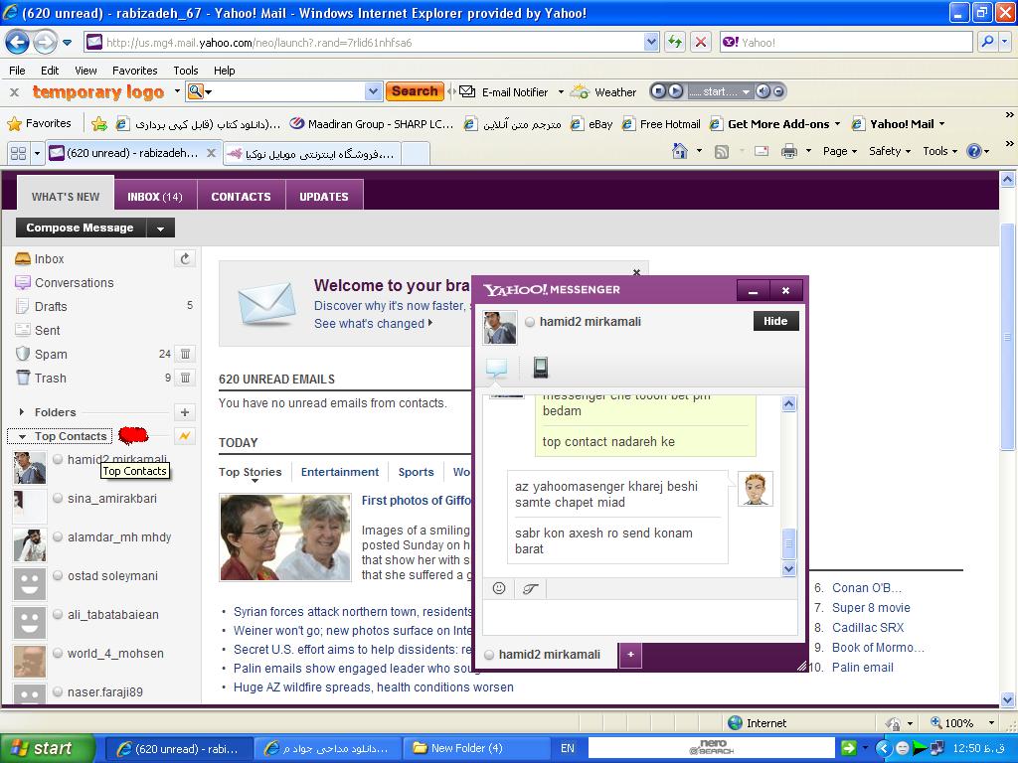The image size is (1018, 763).
Task: Go back with the browser Back arrow
Action: (18, 43)
